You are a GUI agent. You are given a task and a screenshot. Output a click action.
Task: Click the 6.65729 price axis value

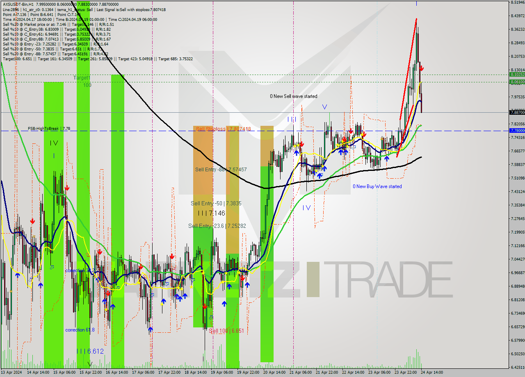click(x=518, y=327)
